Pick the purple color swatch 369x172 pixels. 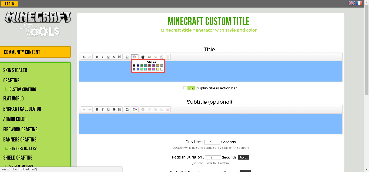(x=153, y=65)
